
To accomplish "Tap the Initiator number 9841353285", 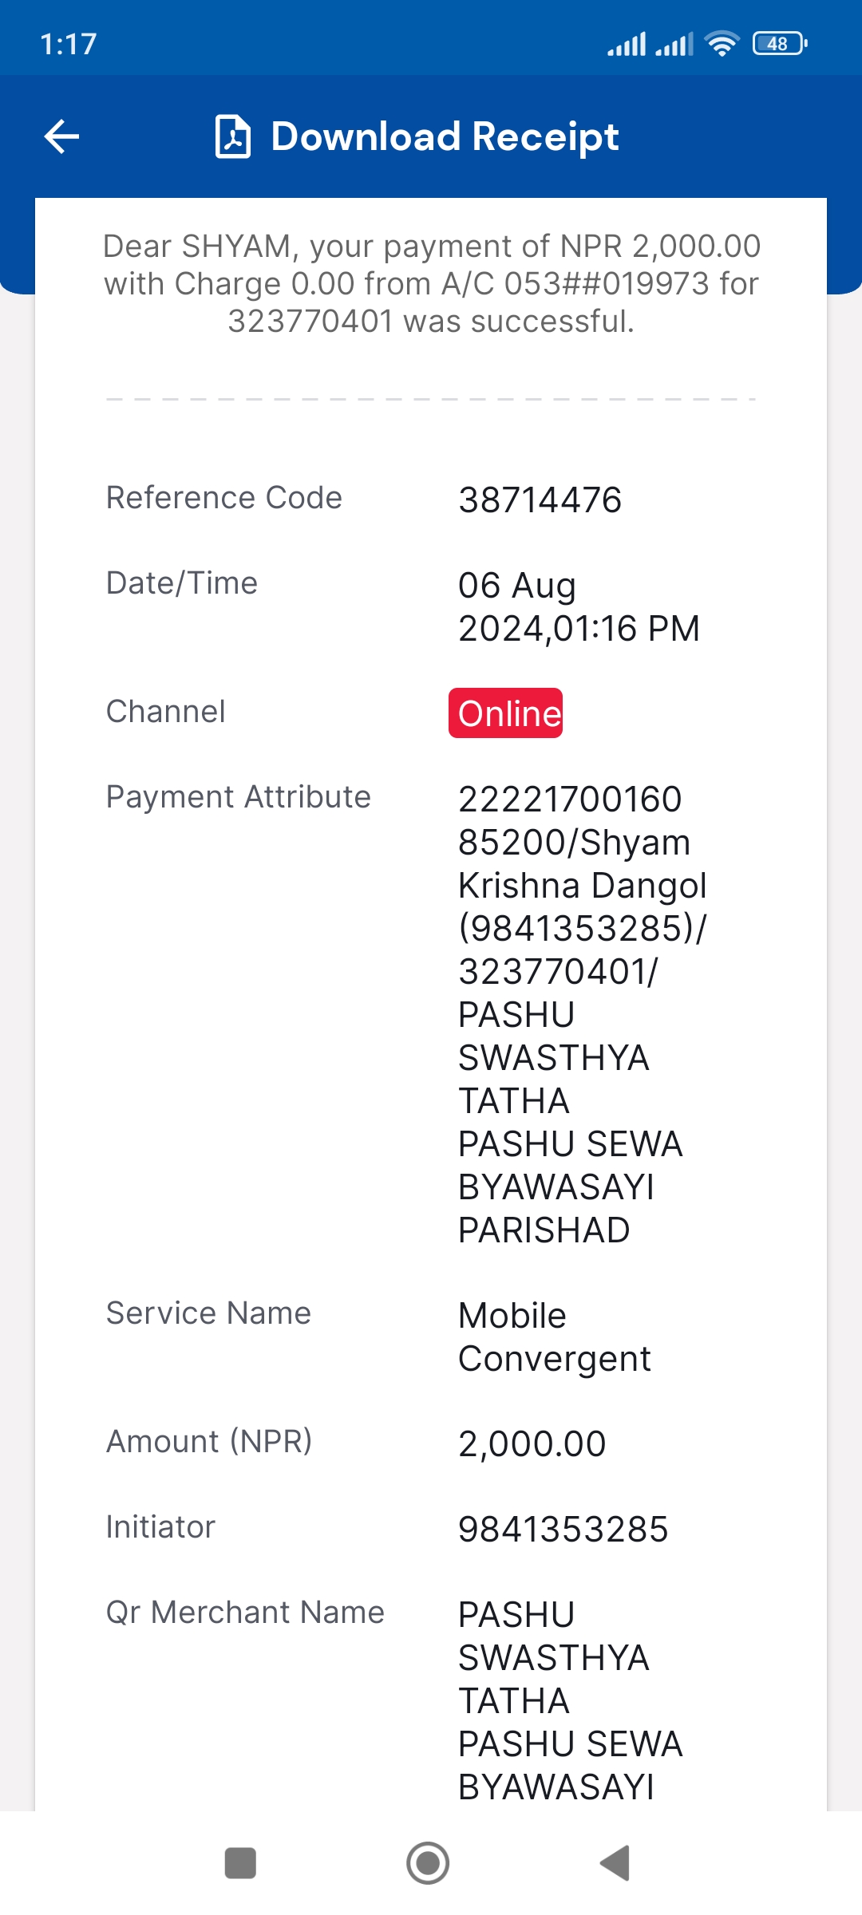I will pyautogui.click(x=563, y=1530).
